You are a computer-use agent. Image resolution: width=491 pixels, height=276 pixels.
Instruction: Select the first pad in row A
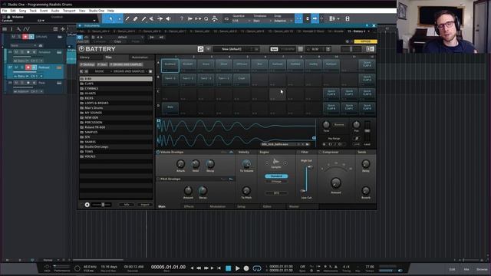tap(170, 65)
